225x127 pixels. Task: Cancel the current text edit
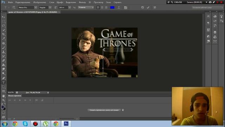(x=142, y=7)
